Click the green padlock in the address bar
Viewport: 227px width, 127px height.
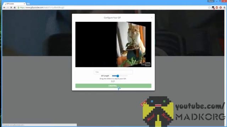coord(18,7)
